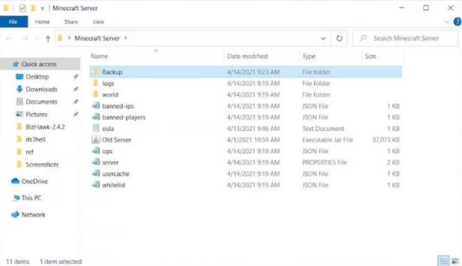Open the ref folder shortcut
Image resolution: width=462 pixels, height=266 pixels.
pos(29,152)
